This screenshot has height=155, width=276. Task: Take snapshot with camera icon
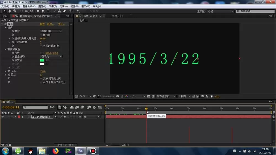(118, 97)
